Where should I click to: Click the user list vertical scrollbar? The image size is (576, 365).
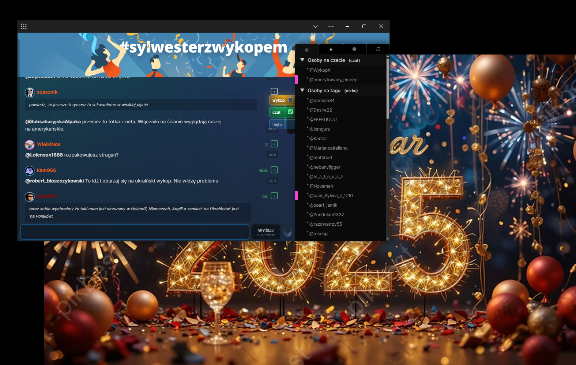(x=387, y=89)
